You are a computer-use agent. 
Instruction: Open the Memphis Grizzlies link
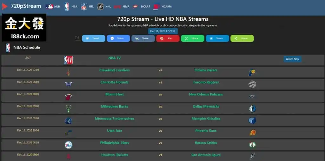(206, 119)
